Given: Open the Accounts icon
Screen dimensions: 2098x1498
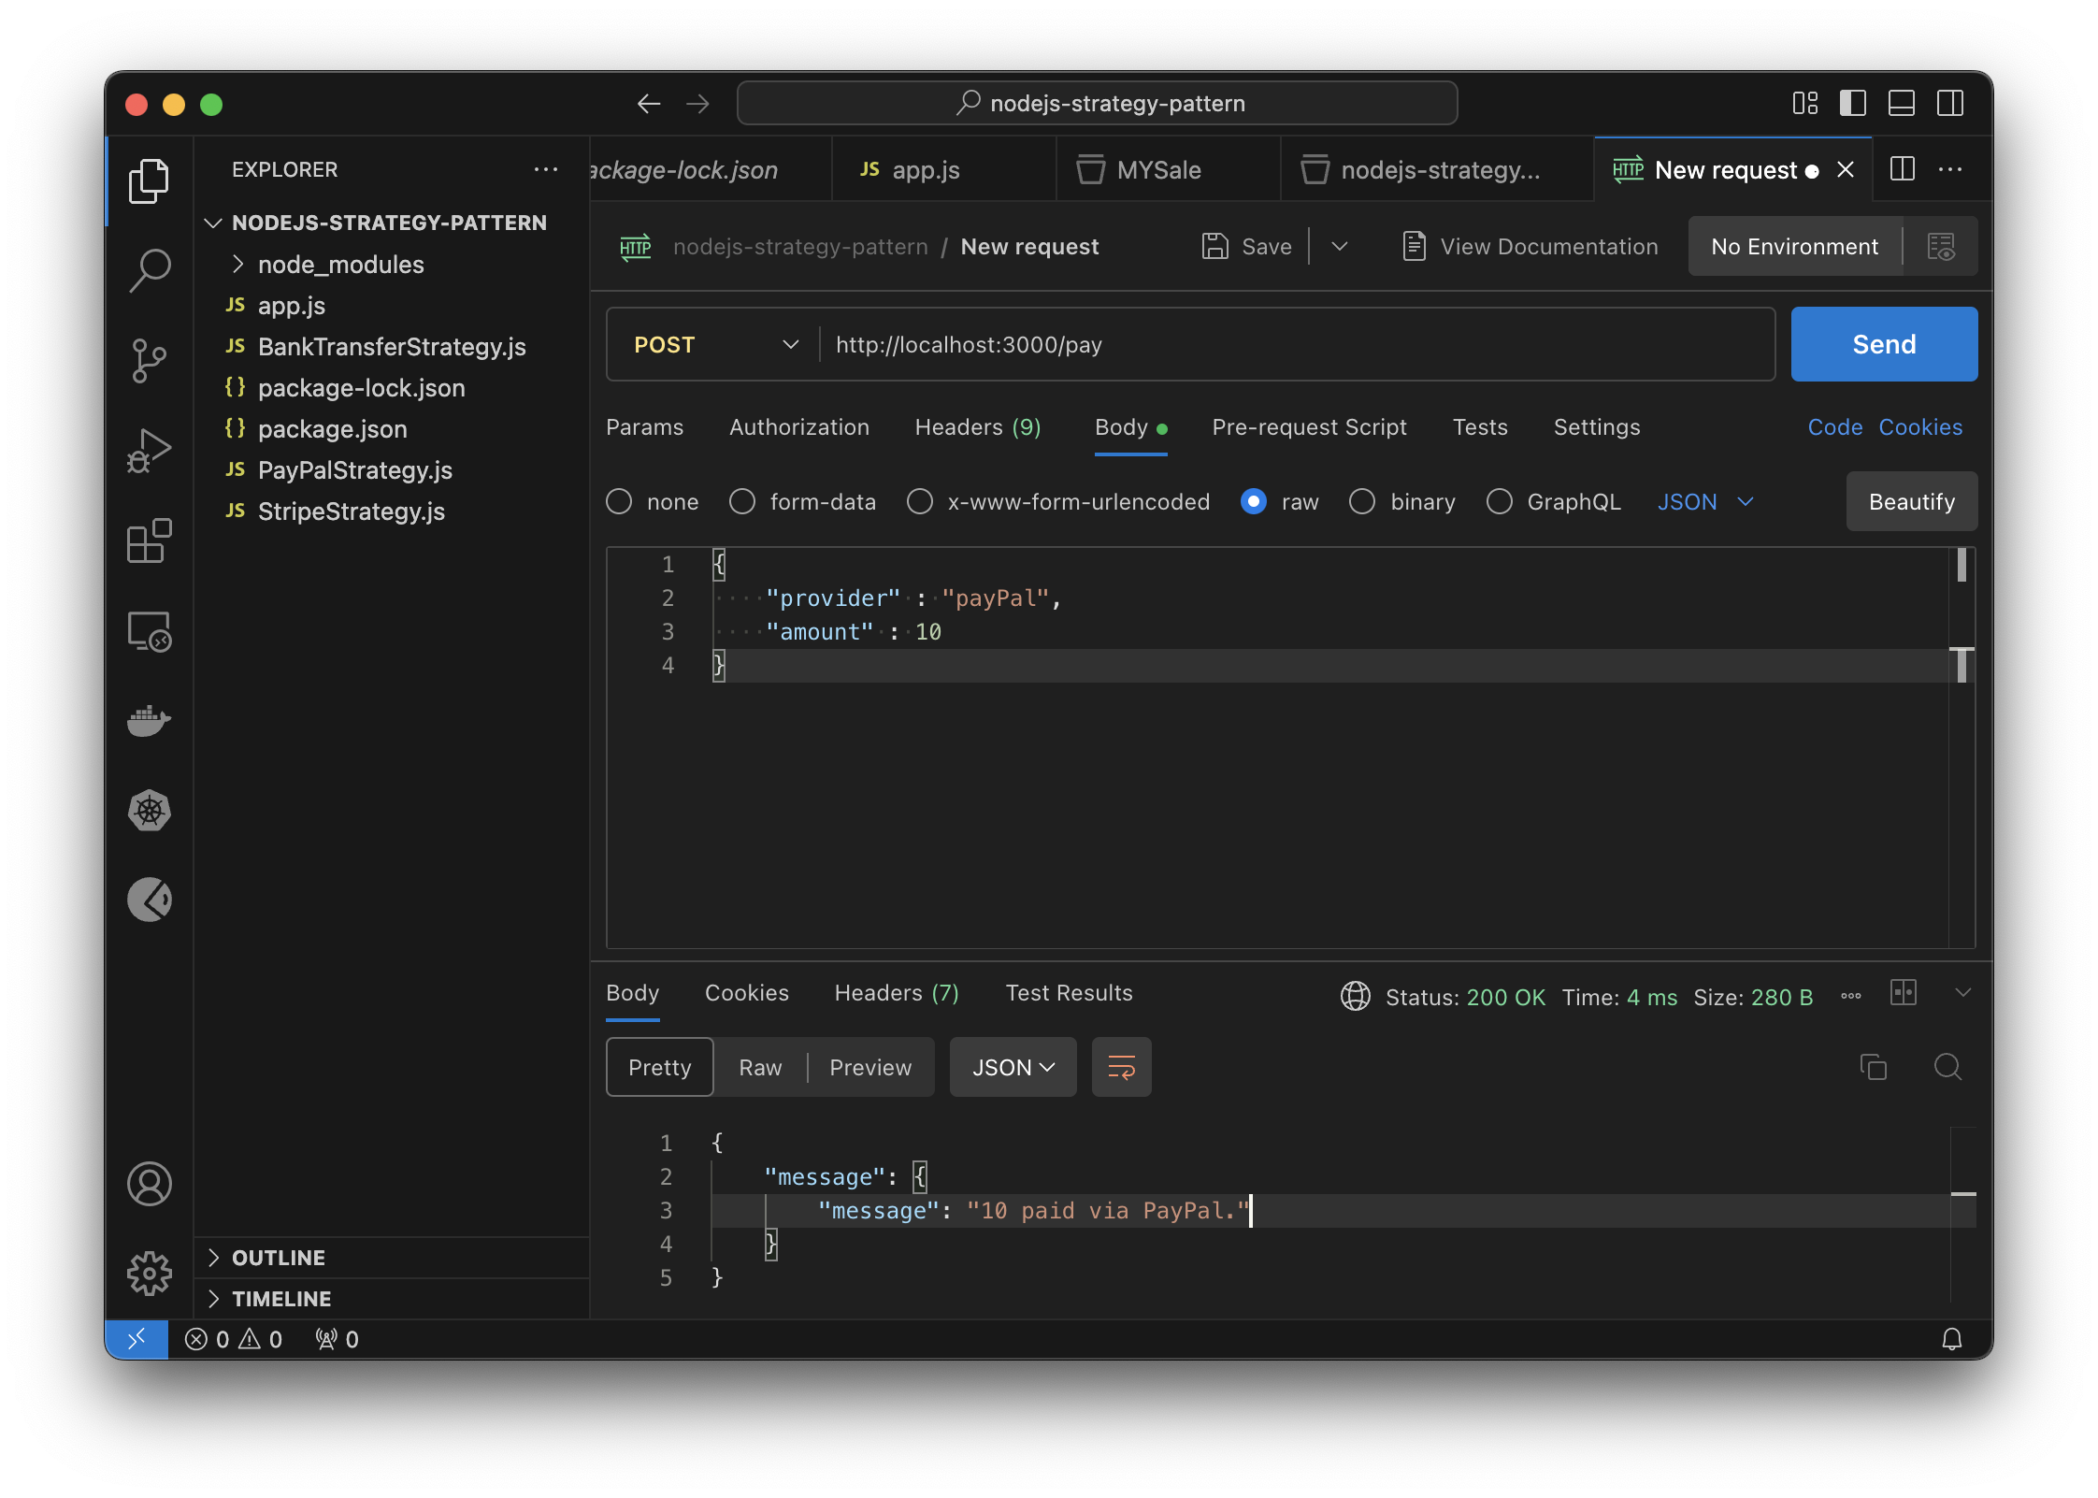Looking at the screenshot, I should (x=149, y=1184).
